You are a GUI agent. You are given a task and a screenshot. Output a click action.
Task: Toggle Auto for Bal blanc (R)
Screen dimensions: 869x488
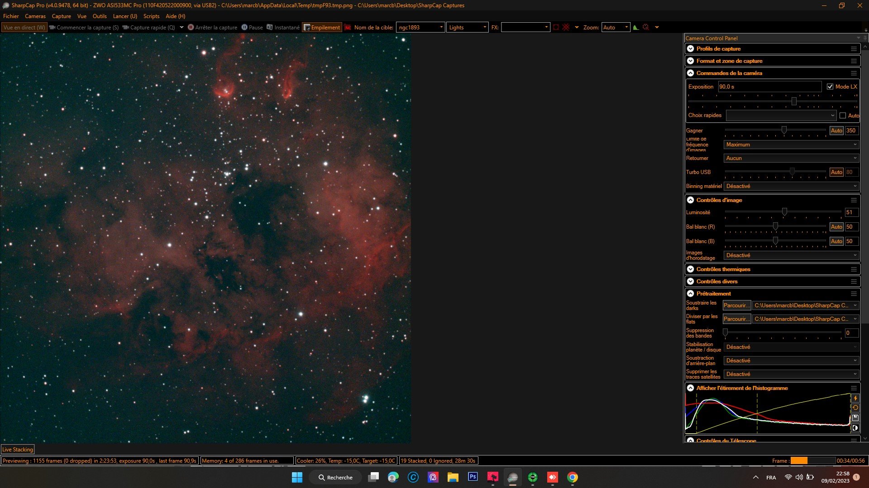836,227
